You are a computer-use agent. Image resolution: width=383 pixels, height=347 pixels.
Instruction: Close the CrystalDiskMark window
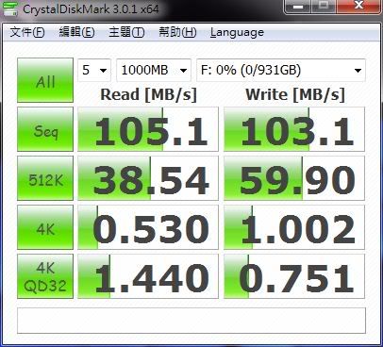click(358, 7)
